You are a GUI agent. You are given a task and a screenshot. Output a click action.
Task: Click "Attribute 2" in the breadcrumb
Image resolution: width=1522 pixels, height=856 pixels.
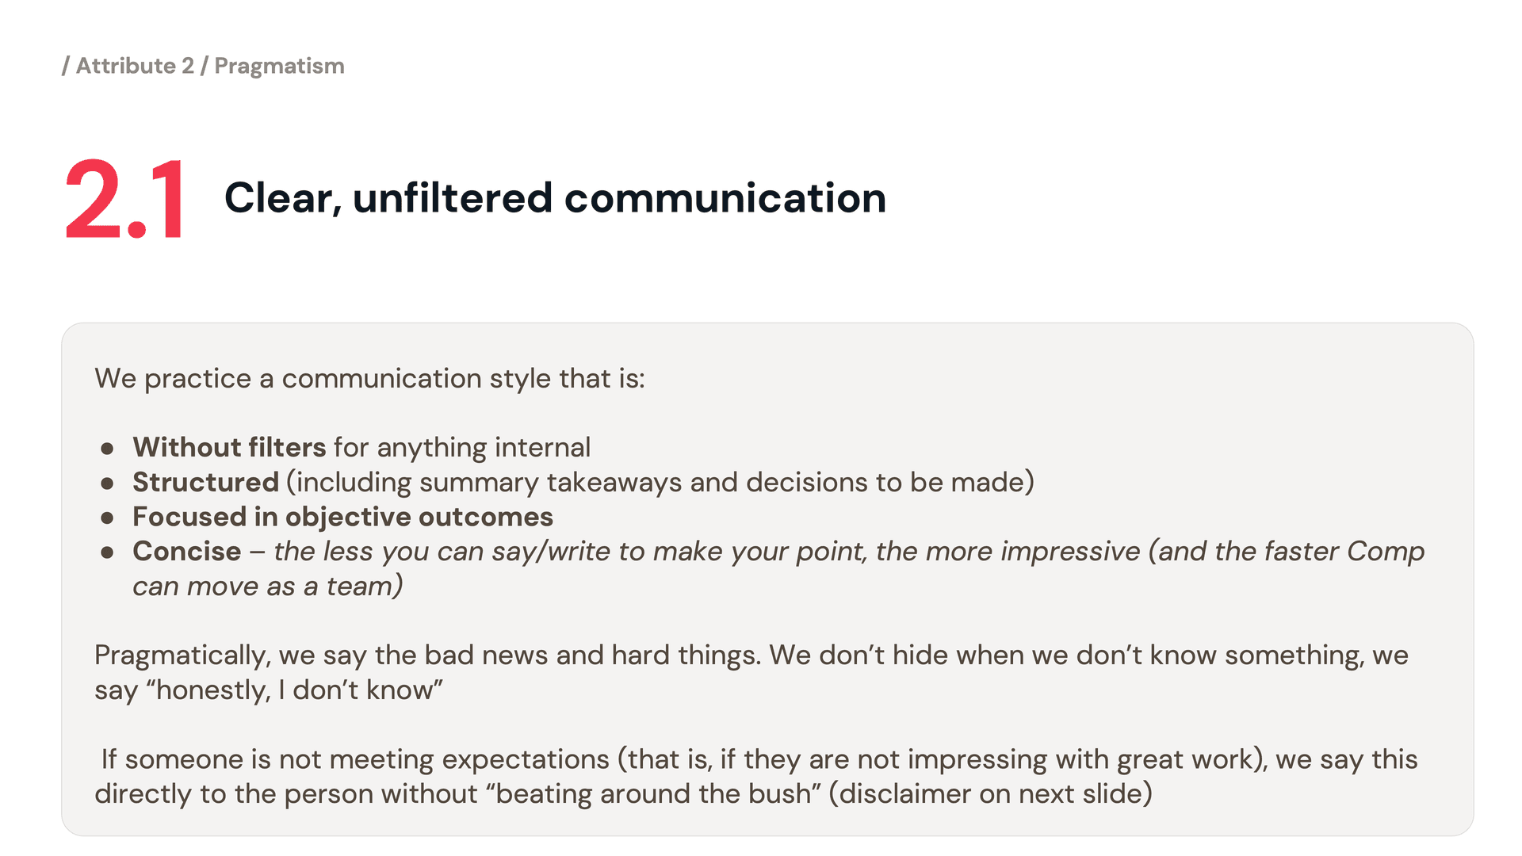click(135, 66)
